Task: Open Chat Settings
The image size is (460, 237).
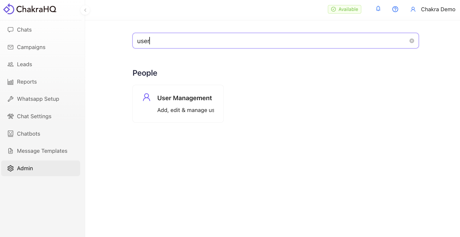Action: coord(41,116)
